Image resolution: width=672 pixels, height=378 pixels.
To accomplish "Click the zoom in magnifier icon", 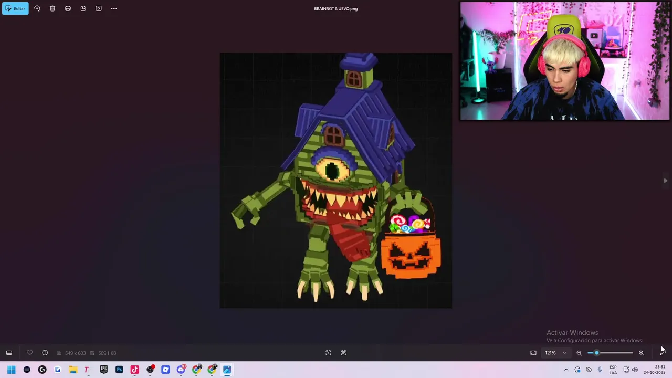I will point(641,353).
